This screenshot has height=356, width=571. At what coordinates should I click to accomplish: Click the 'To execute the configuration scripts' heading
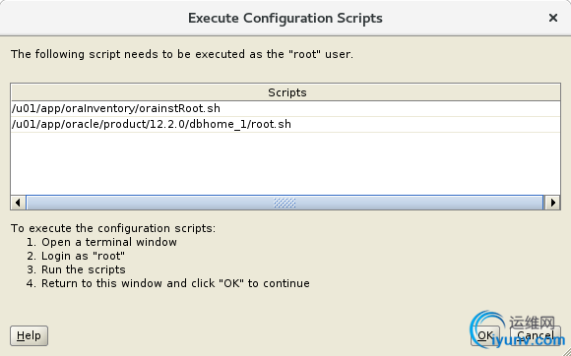click(x=113, y=228)
